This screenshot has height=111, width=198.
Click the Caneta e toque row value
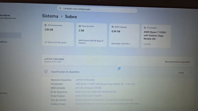pos(107,104)
